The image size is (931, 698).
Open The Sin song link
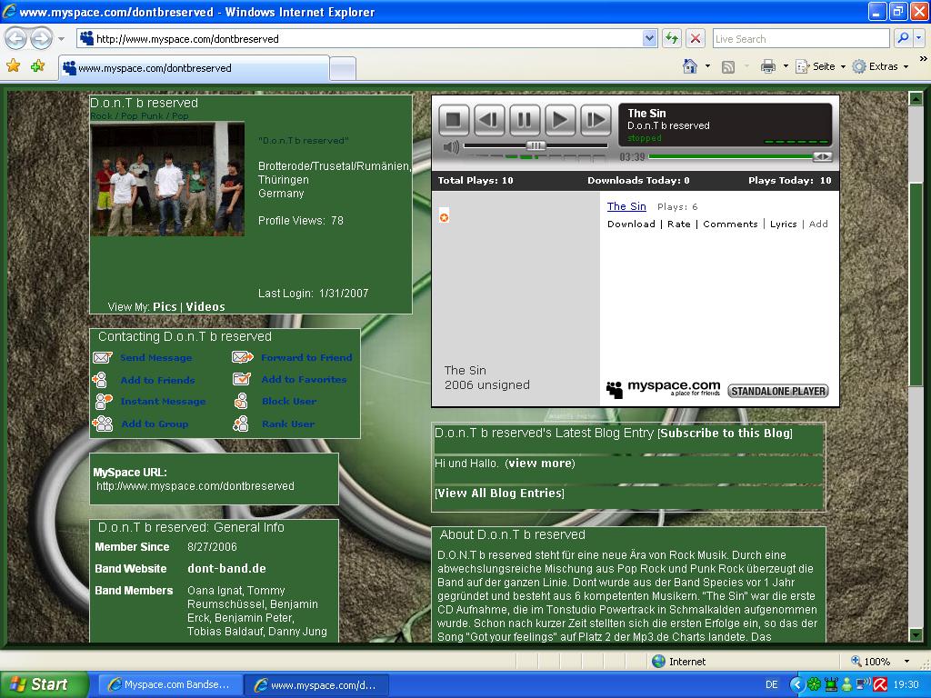626,206
